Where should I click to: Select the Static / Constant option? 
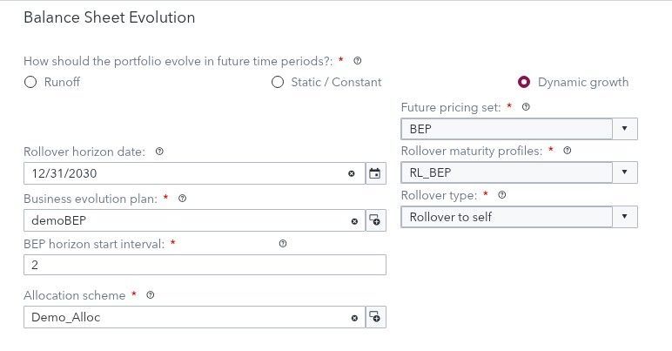pyautogui.click(x=278, y=83)
